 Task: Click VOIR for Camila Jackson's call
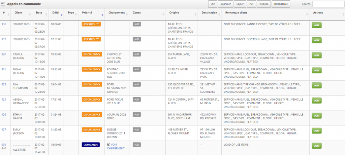(x=316, y=55)
